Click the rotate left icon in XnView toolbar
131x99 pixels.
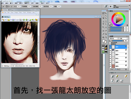click(24, 20)
